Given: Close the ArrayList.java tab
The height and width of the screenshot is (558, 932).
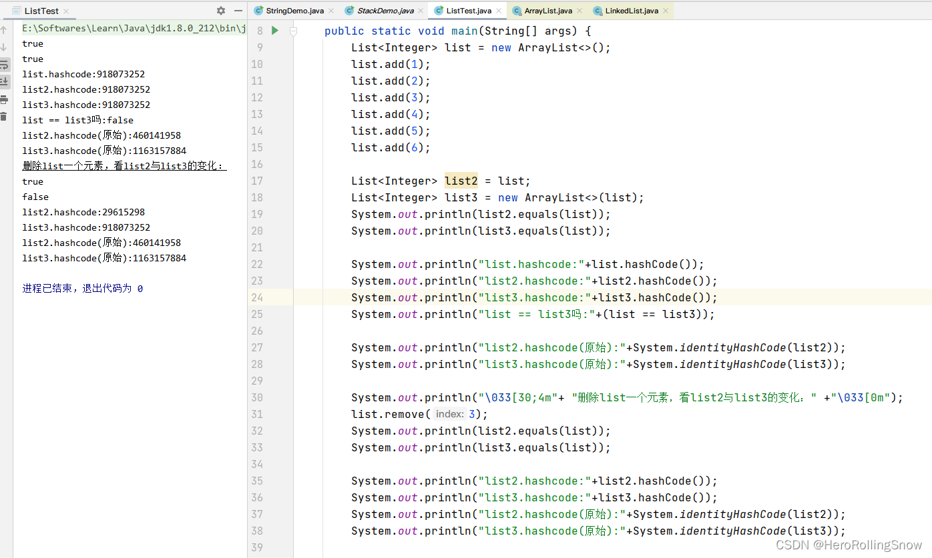Looking at the screenshot, I should pyautogui.click(x=579, y=11).
